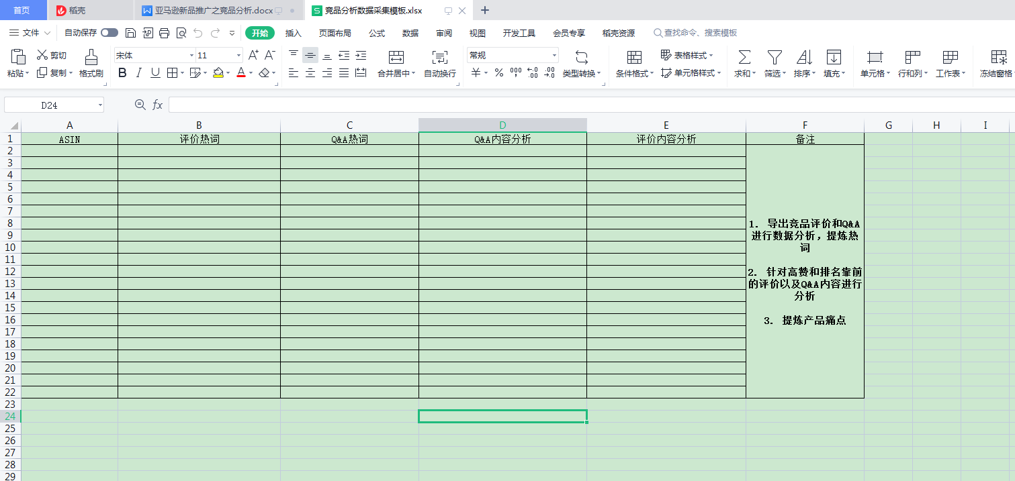The image size is (1015, 481).
Task: Open the yellow fill color swatch
Action: point(219,72)
